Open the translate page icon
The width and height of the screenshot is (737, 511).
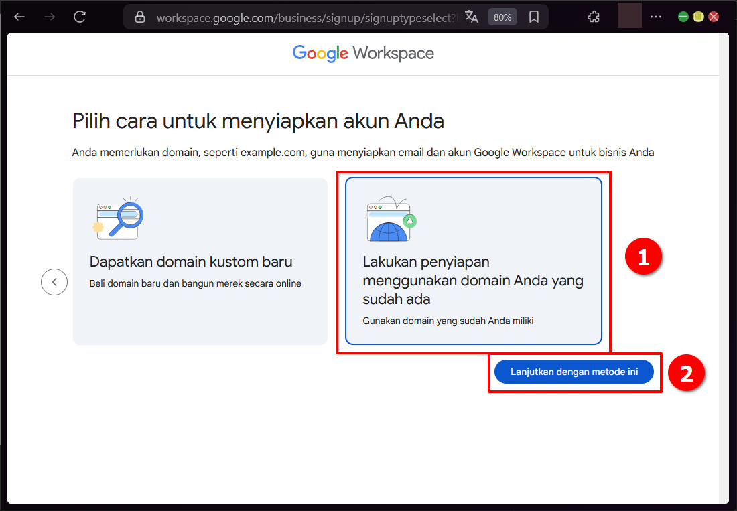point(472,17)
